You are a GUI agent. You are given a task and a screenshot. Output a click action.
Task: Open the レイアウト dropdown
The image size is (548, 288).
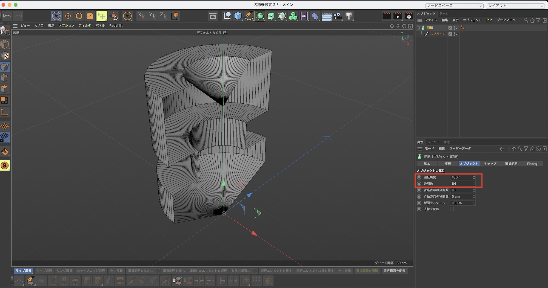pos(515,6)
